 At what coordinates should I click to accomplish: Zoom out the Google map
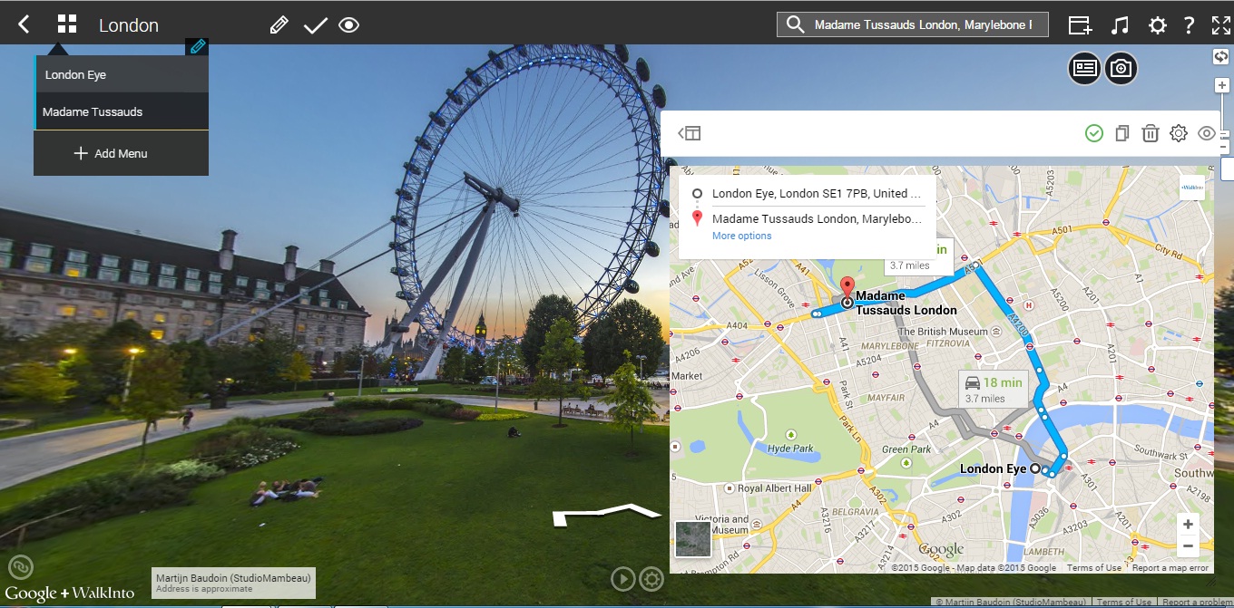coord(1188,546)
